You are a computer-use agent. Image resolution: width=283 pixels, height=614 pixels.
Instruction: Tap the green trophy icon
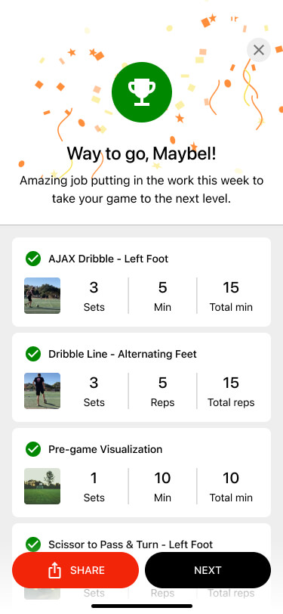tap(142, 92)
